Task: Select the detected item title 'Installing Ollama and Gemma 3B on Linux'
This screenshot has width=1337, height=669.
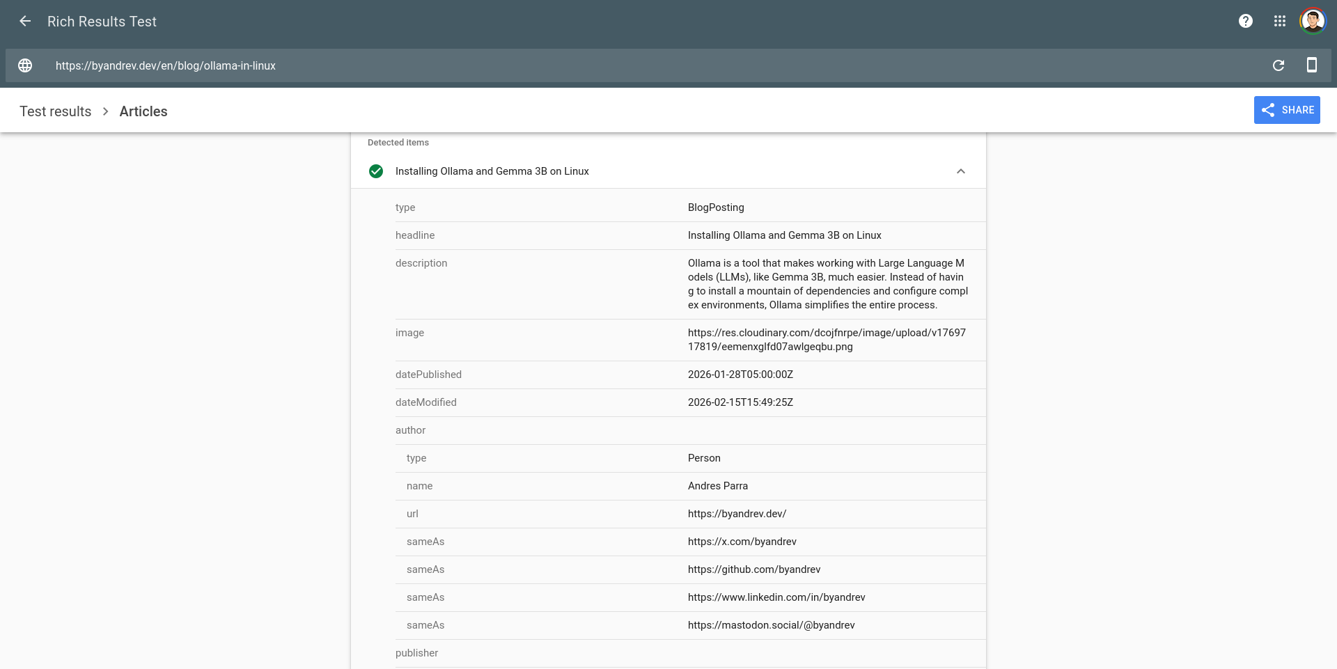Action: pos(492,171)
